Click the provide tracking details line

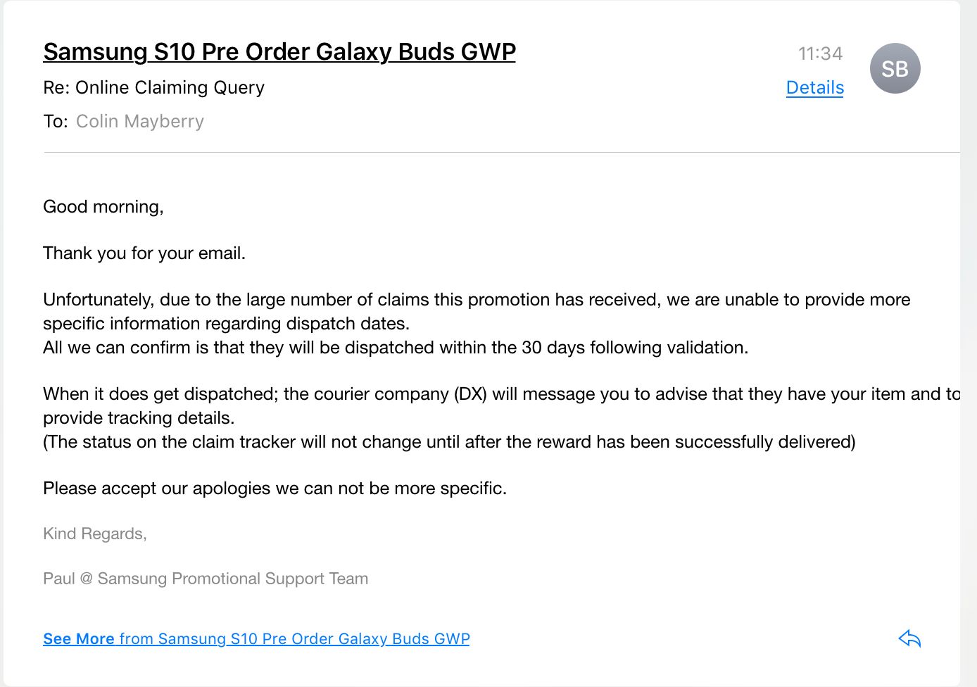(139, 417)
